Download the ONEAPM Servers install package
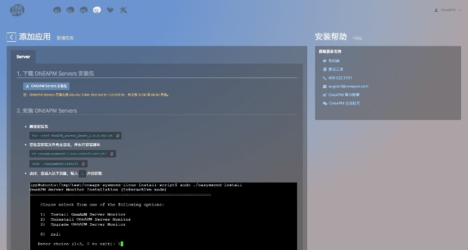Image resolution: width=468 pixels, height=250 pixels. 47,86
